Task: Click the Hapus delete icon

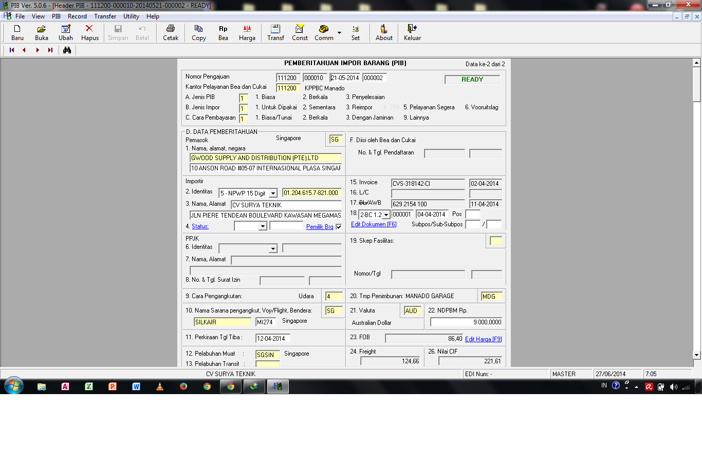Action: pyautogui.click(x=89, y=29)
